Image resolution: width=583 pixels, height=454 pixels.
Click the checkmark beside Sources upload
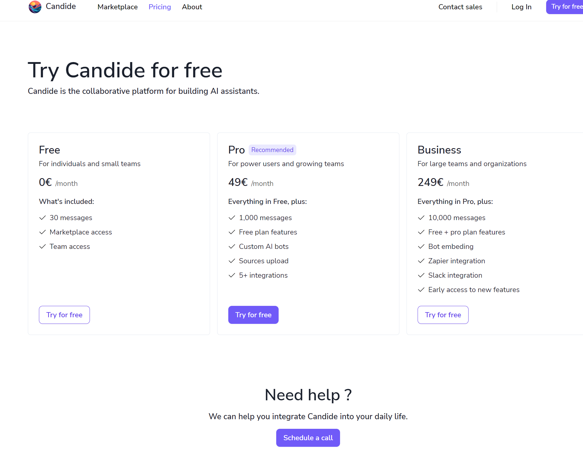pyautogui.click(x=232, y=261)
